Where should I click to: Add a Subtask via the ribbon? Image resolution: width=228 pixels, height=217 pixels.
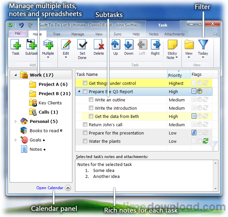click(31, 47)
